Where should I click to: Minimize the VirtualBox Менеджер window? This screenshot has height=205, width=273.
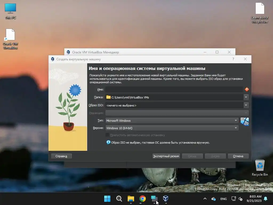click(x=205, y=52)
